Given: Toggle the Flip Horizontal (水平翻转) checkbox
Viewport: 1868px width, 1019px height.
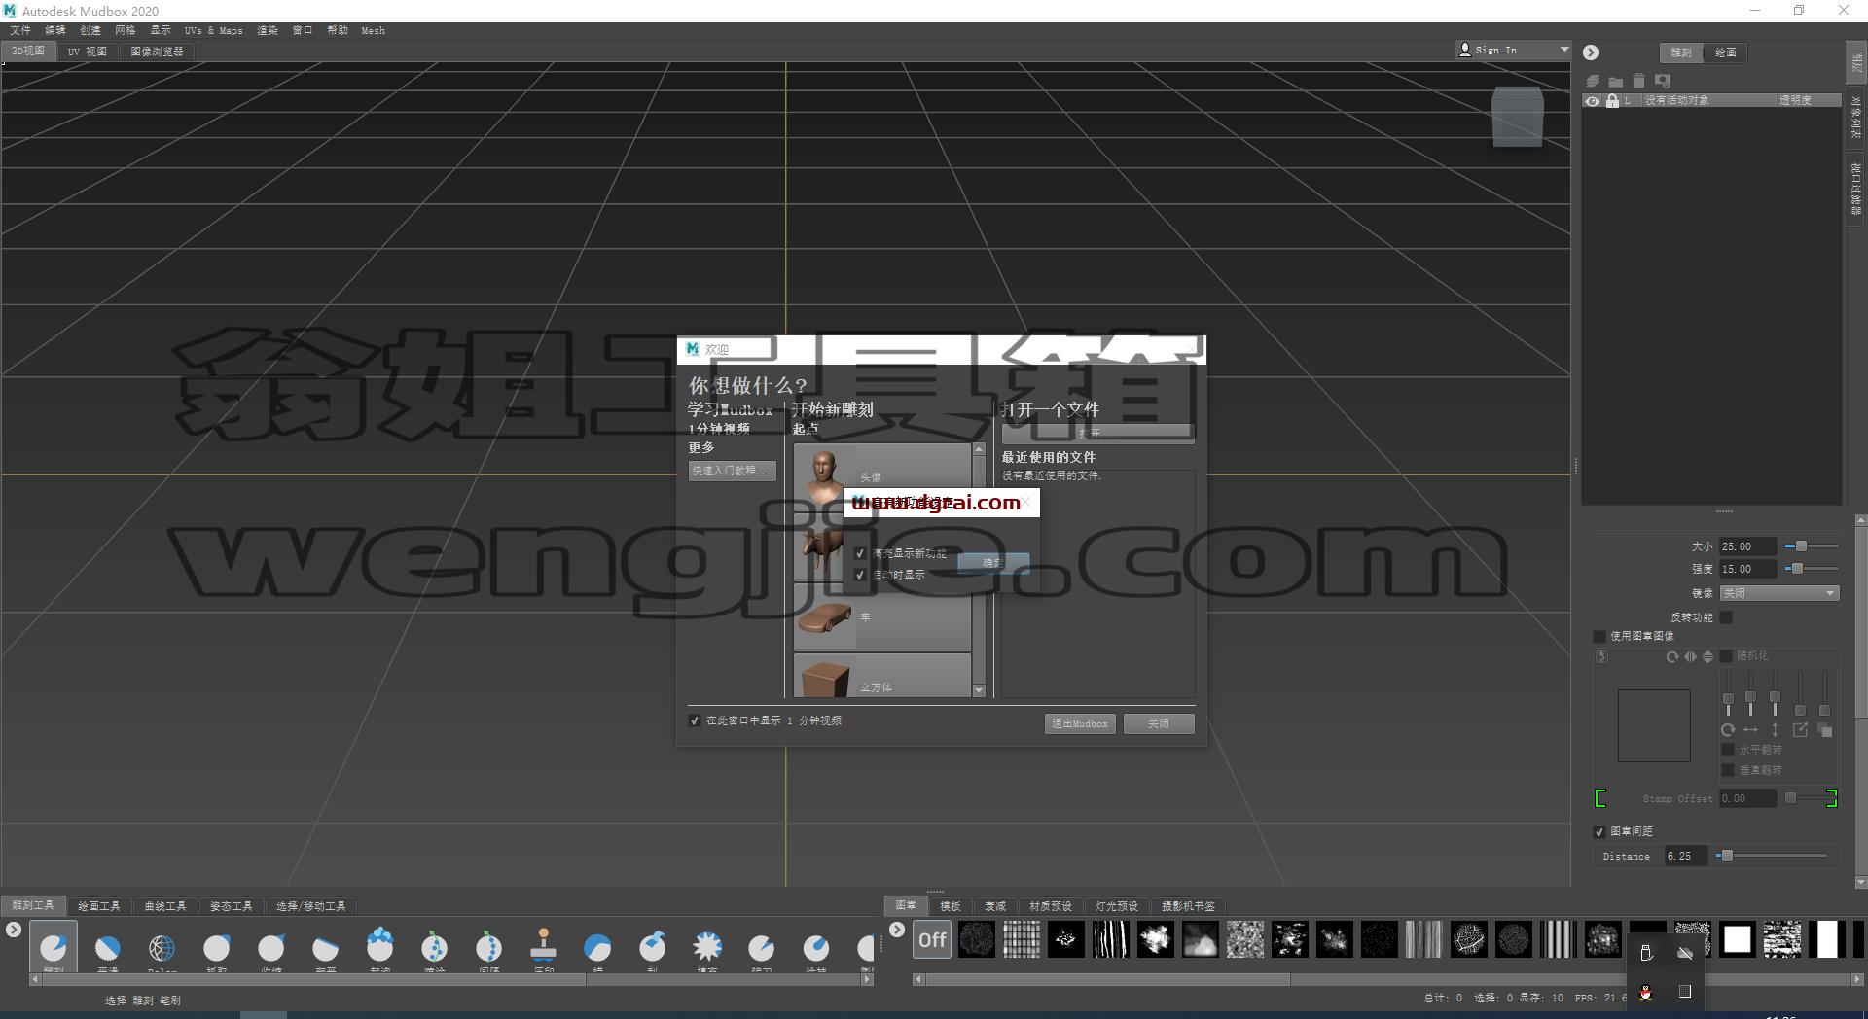Looking at the screenshot, I should [x=1728, y=750].
